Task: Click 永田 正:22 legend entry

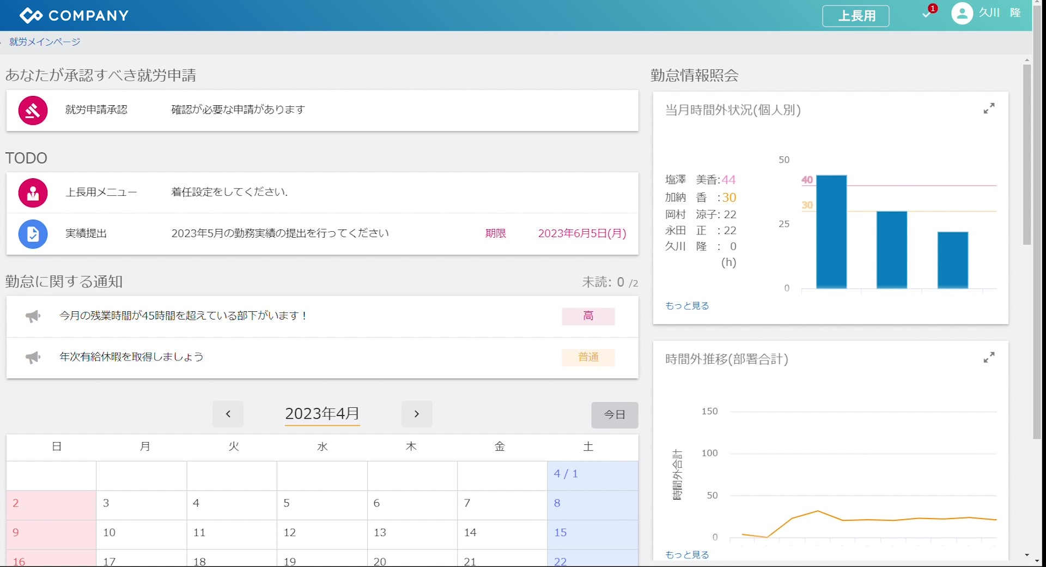Action: pos(700,231)
